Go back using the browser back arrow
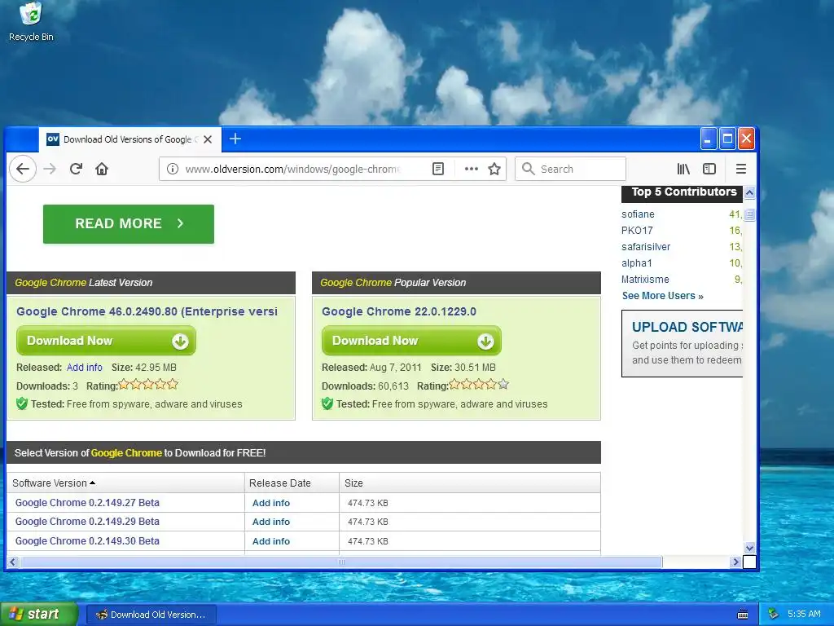The image size is (834, 626). [x=22, y=169]
